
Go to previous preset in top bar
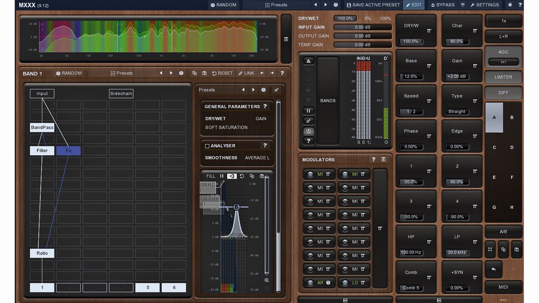click(315, 5)
